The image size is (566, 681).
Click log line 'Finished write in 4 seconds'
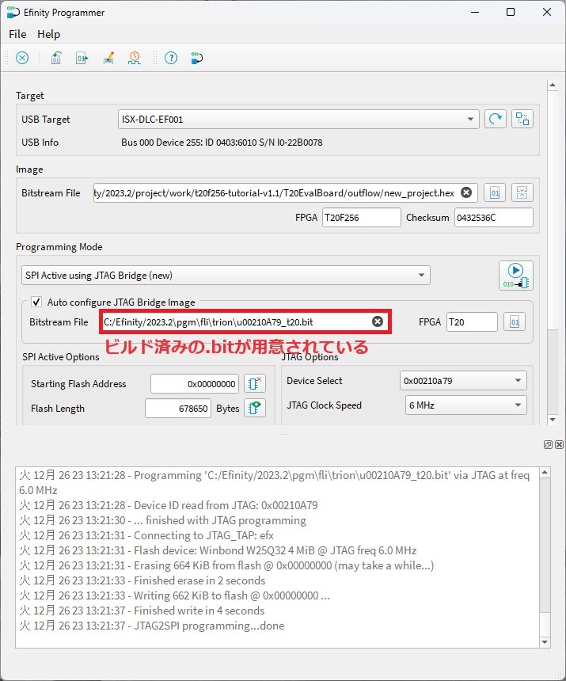click(x=142, y=611)
